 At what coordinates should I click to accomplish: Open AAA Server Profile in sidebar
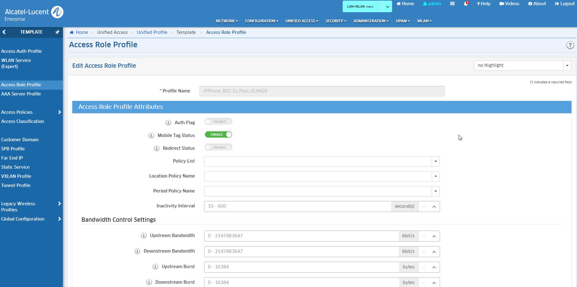coord(21,94)
